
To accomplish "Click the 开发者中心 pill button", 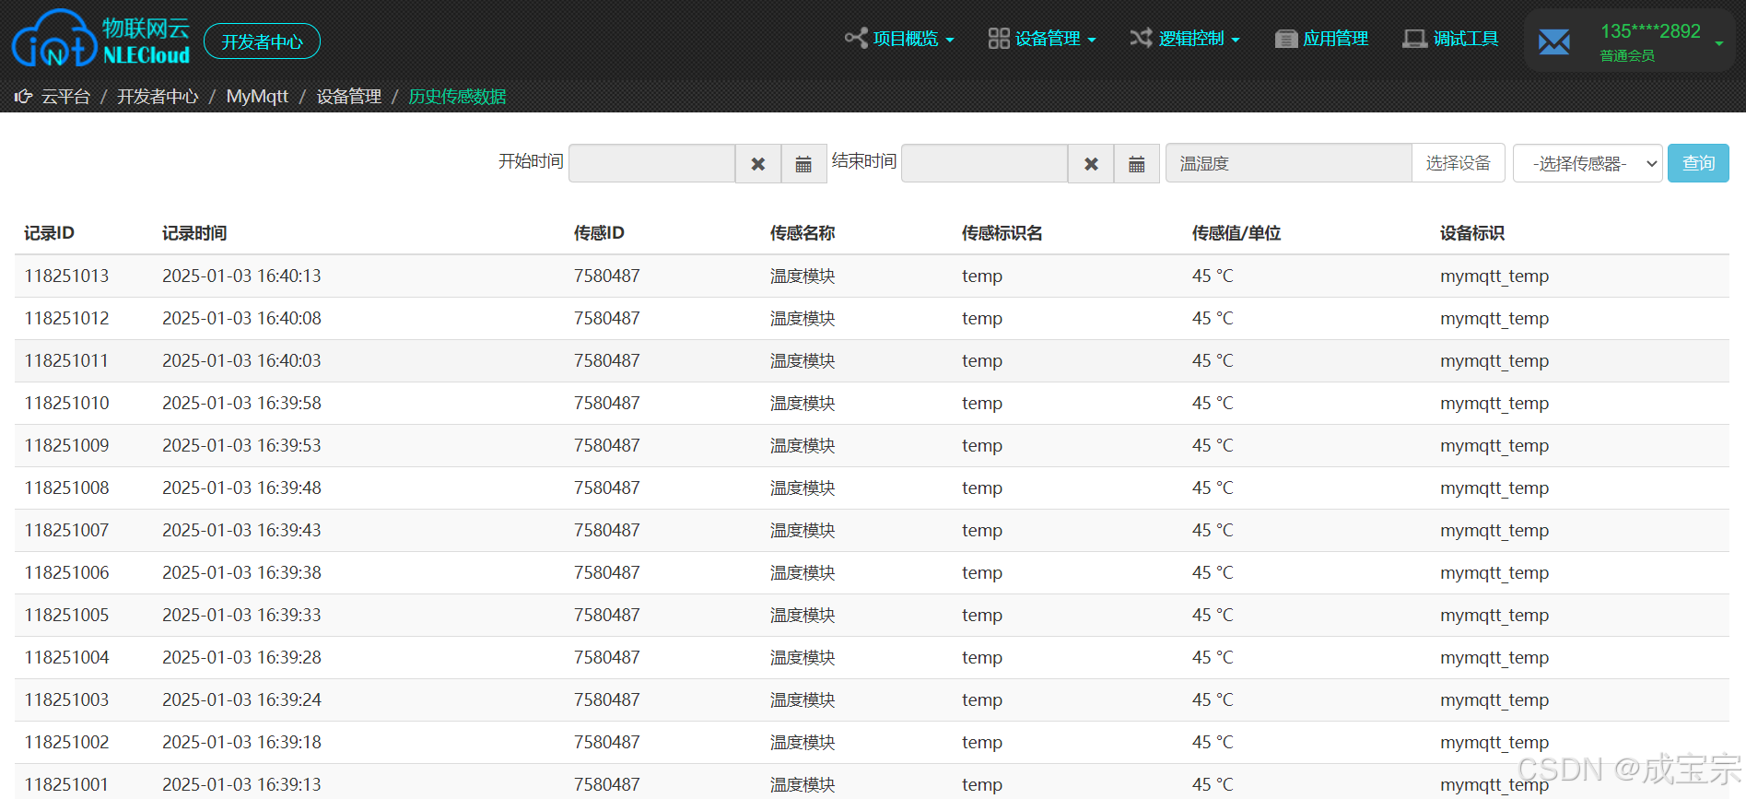I will 262,41.
